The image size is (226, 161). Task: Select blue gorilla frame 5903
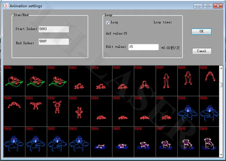pyautogui.click(x=80, y=142)
